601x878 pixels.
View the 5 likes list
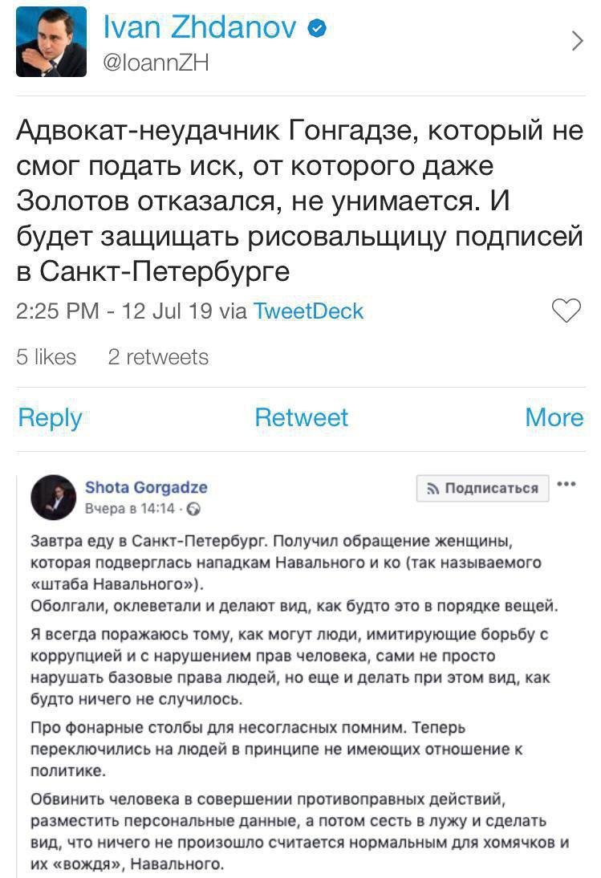click(x=47, y=357)
